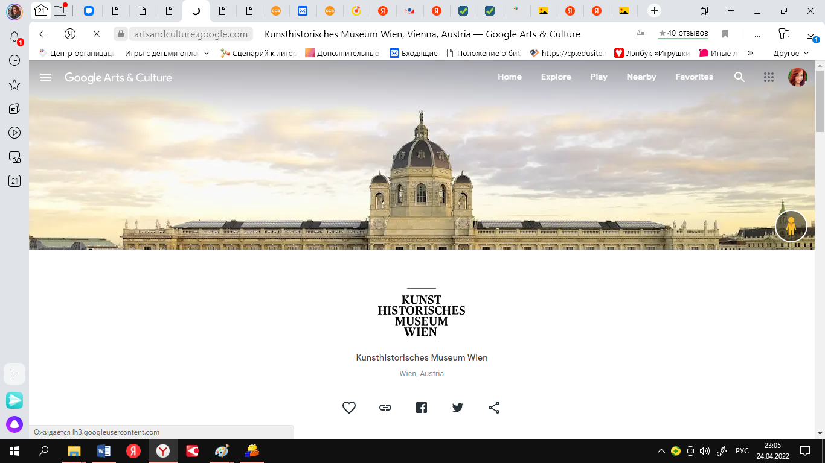Open the Explore section
The width and height of the screenshot is (825, 463).
[556, 77]
